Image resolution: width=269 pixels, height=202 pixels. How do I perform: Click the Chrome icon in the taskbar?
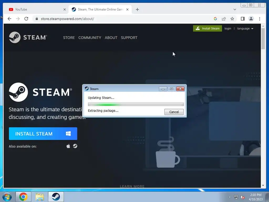23,197
